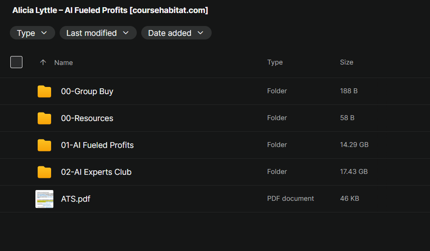Open the 00-Group Buy folder icon
This screenshot has height=251, width=430.
[x=44, y=91]
